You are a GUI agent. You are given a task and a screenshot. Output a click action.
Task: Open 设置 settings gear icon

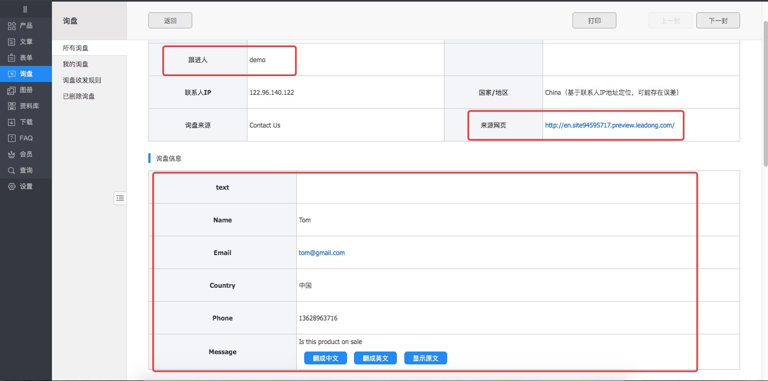(x=12, y=186)
